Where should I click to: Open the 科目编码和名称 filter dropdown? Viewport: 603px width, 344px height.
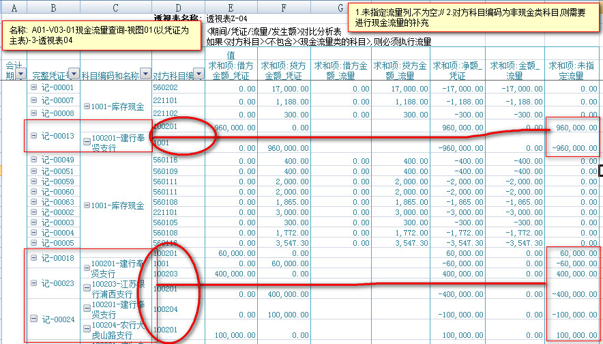[x=145, y=74]
